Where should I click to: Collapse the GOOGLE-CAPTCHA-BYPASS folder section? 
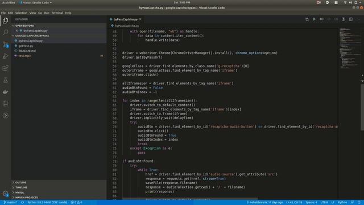59,36
